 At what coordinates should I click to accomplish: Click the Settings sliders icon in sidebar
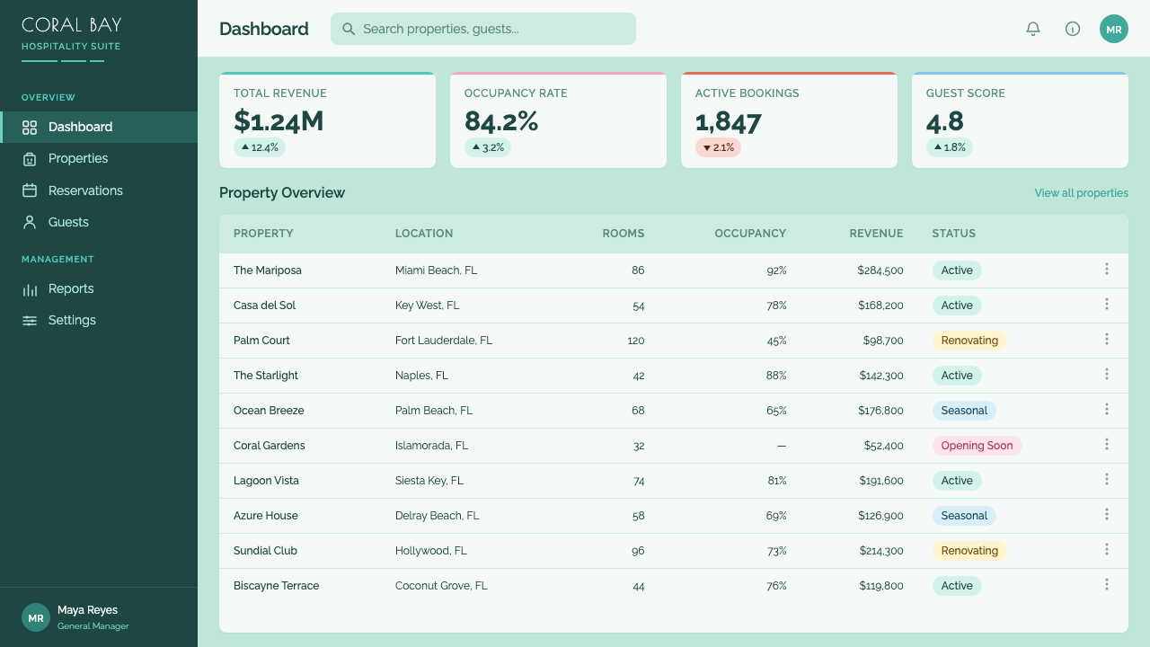(x=30, y=320)
